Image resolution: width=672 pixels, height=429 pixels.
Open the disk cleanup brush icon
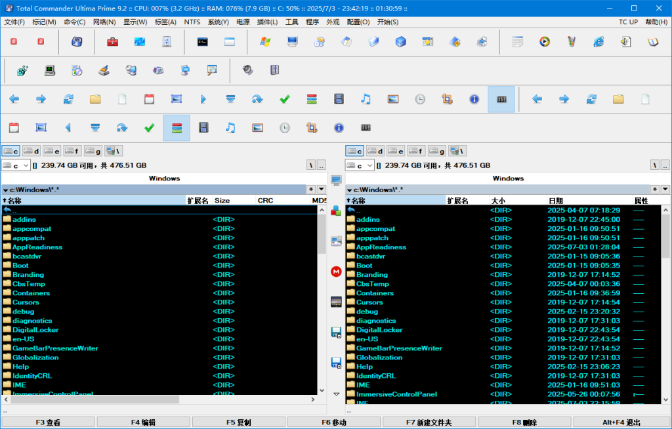104,70
